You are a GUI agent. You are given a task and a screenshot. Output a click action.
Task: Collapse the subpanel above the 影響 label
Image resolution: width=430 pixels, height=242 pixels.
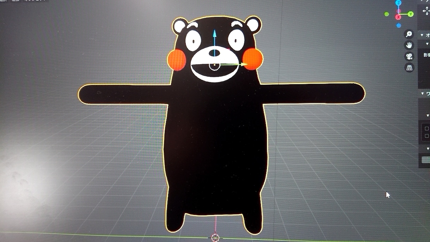point(428,44)
